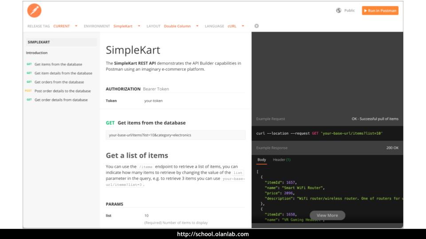The width and height of the screenshot is (426, 239).
Task: Open Post order details to the database
Action: point(62,91)
